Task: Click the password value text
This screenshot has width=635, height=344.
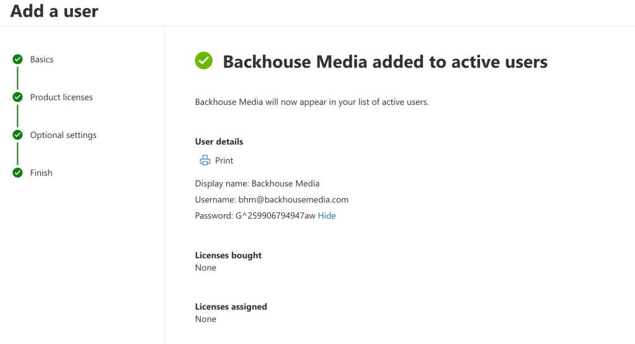Action: click(275, 216)
